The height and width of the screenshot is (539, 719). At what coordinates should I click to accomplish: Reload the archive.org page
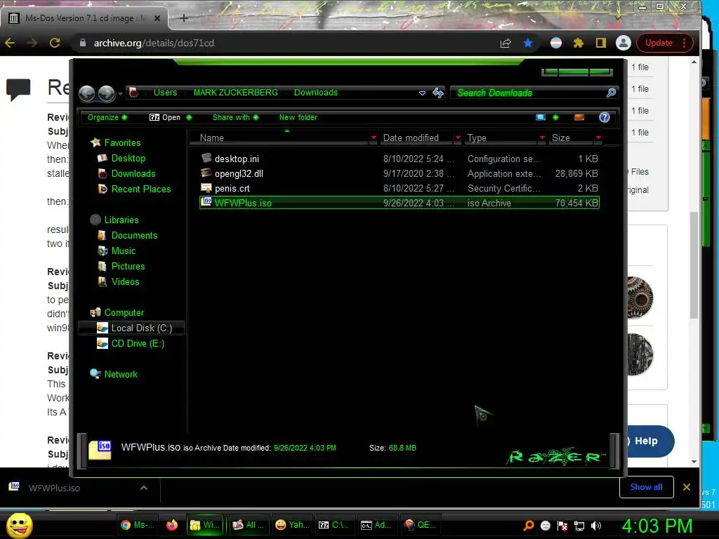click(x=55, y=43)
